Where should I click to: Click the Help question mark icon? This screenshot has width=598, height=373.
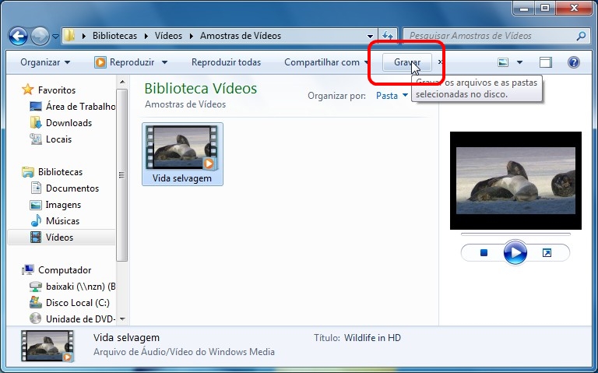pos(574,62)
